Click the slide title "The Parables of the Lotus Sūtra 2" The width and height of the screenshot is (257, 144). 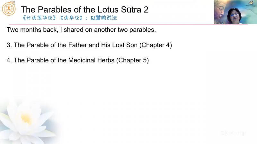[x=84, y=10]
